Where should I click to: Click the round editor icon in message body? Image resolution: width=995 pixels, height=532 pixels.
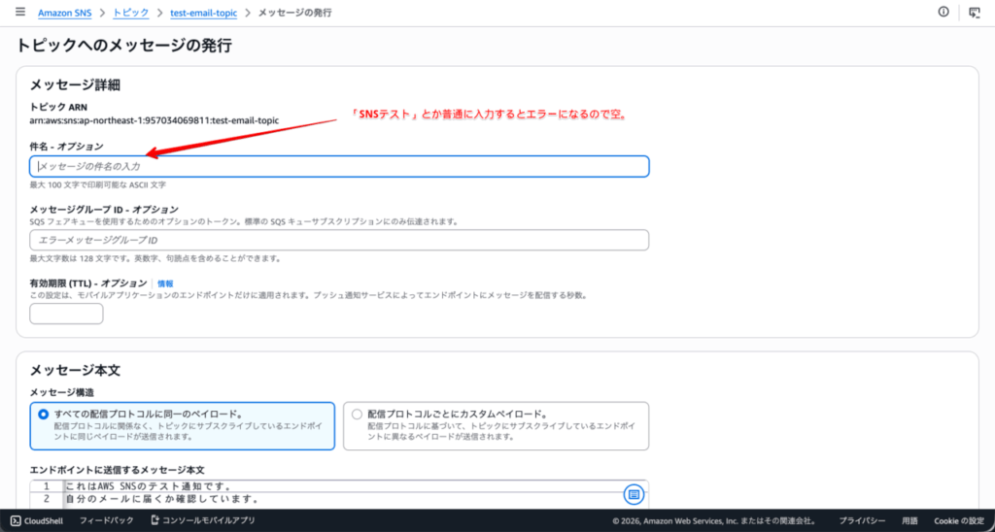click(634, 494)
